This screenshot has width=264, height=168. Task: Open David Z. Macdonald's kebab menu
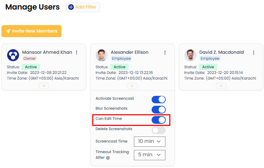pos(253,53)
